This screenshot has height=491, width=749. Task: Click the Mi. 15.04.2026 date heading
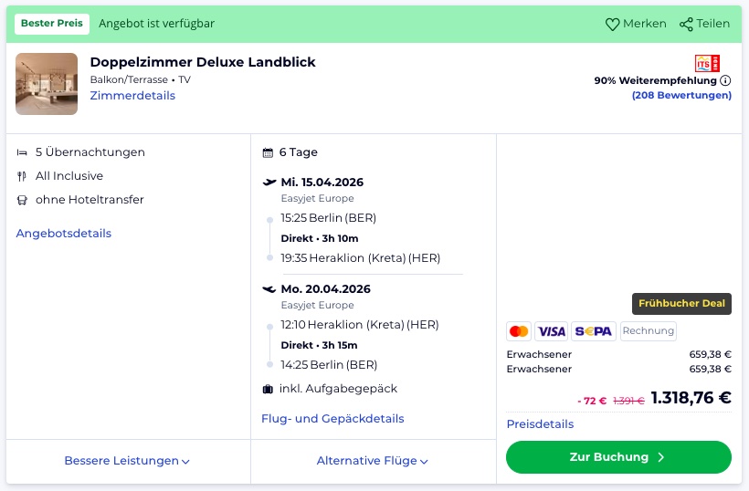(x=322, y=183)
